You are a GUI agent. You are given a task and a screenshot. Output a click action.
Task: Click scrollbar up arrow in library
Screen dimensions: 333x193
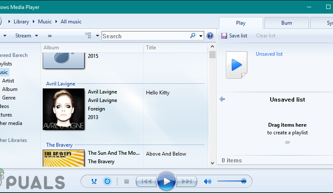pyautogui.click(x=212, y=46)
